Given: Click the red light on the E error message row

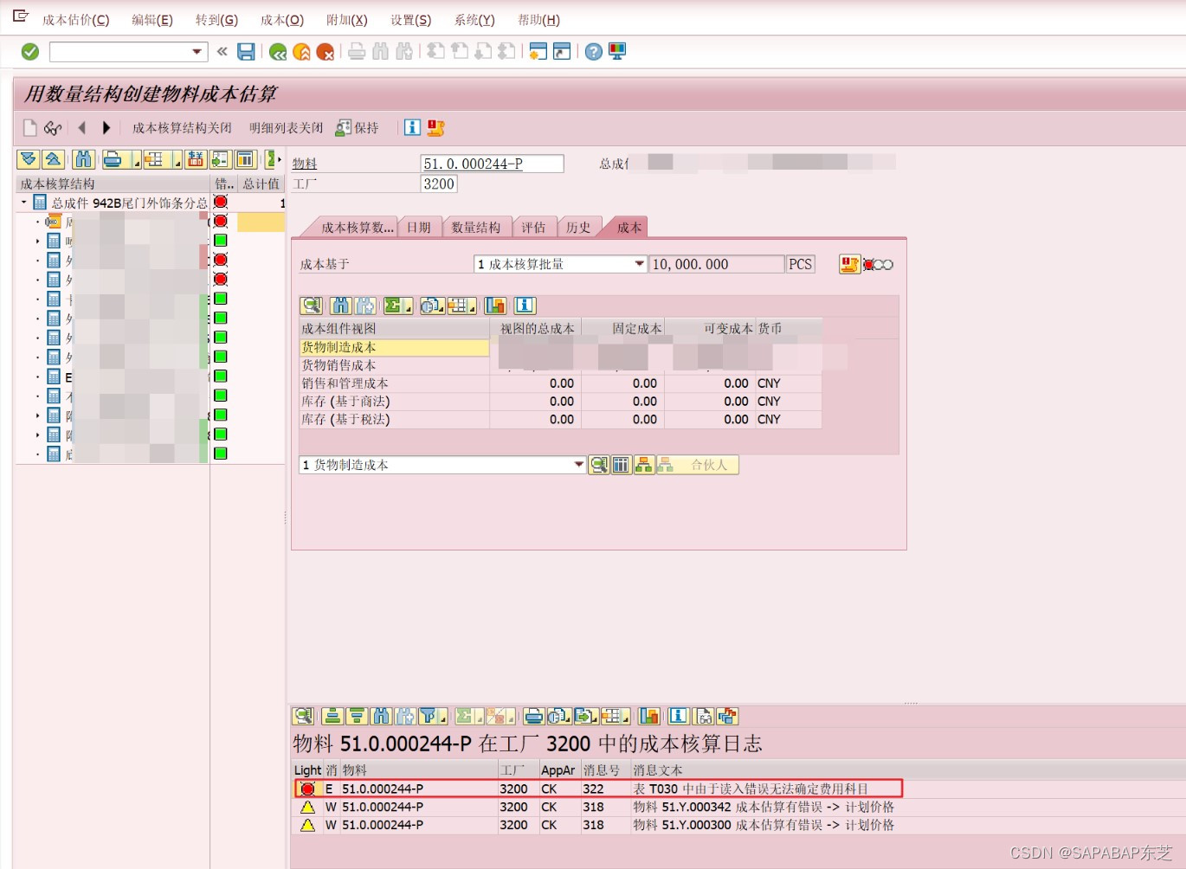Looking at the screenshot, I should coord(308,789).
